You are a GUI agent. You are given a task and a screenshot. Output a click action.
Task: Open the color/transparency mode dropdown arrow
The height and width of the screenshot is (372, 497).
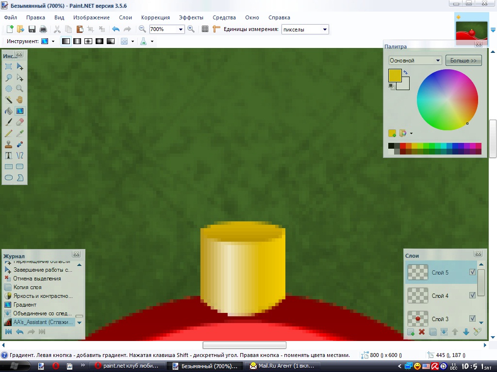pyautogui.click(x=133, y=42)
